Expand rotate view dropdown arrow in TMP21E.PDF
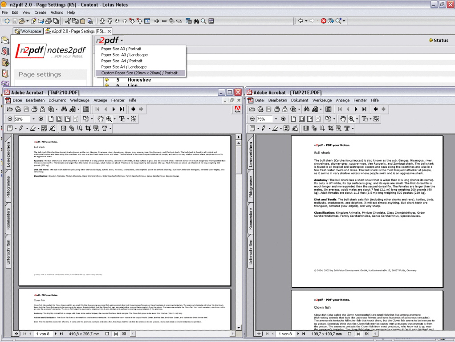 point(334,119)
